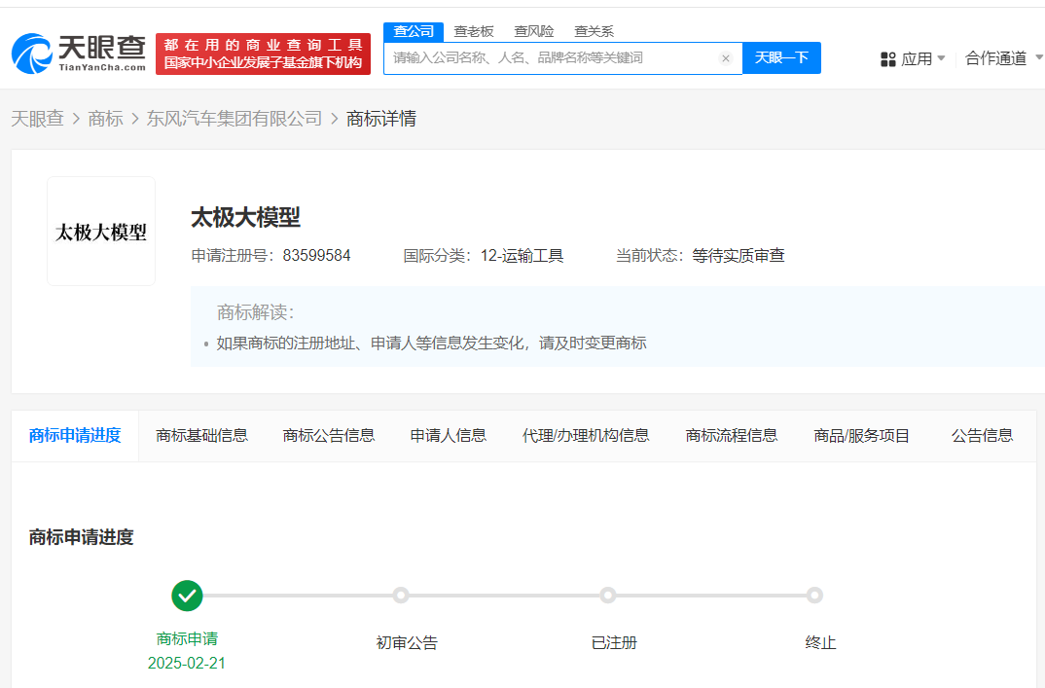
Task: Open the 申请人信息 tab
Action: (x=448, y=435)
